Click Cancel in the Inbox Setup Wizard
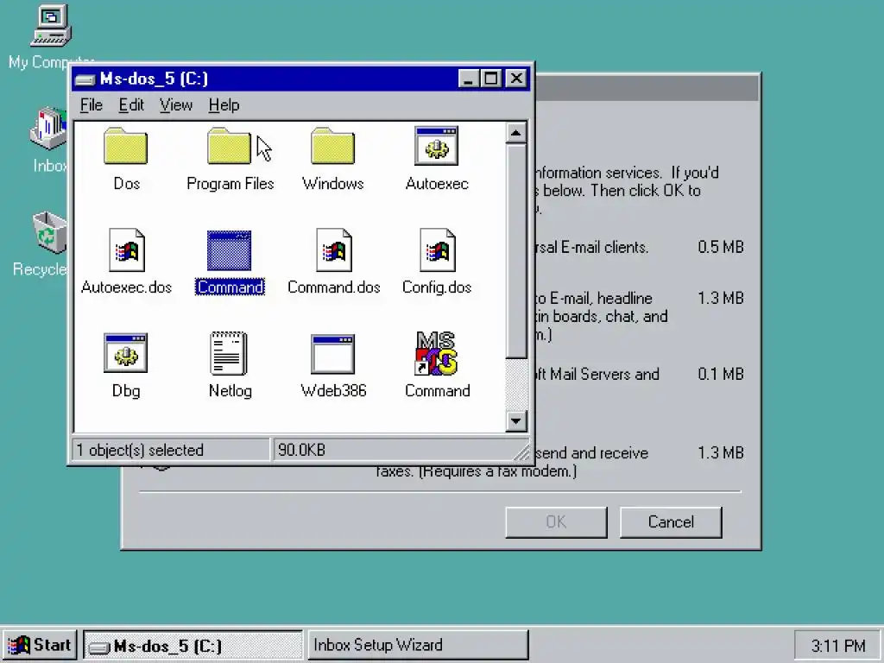884x663 pixels. [x=671, y=522]
